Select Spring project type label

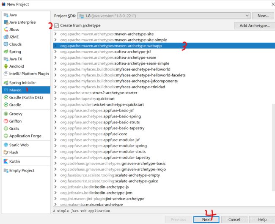click(x=15, y=52)
